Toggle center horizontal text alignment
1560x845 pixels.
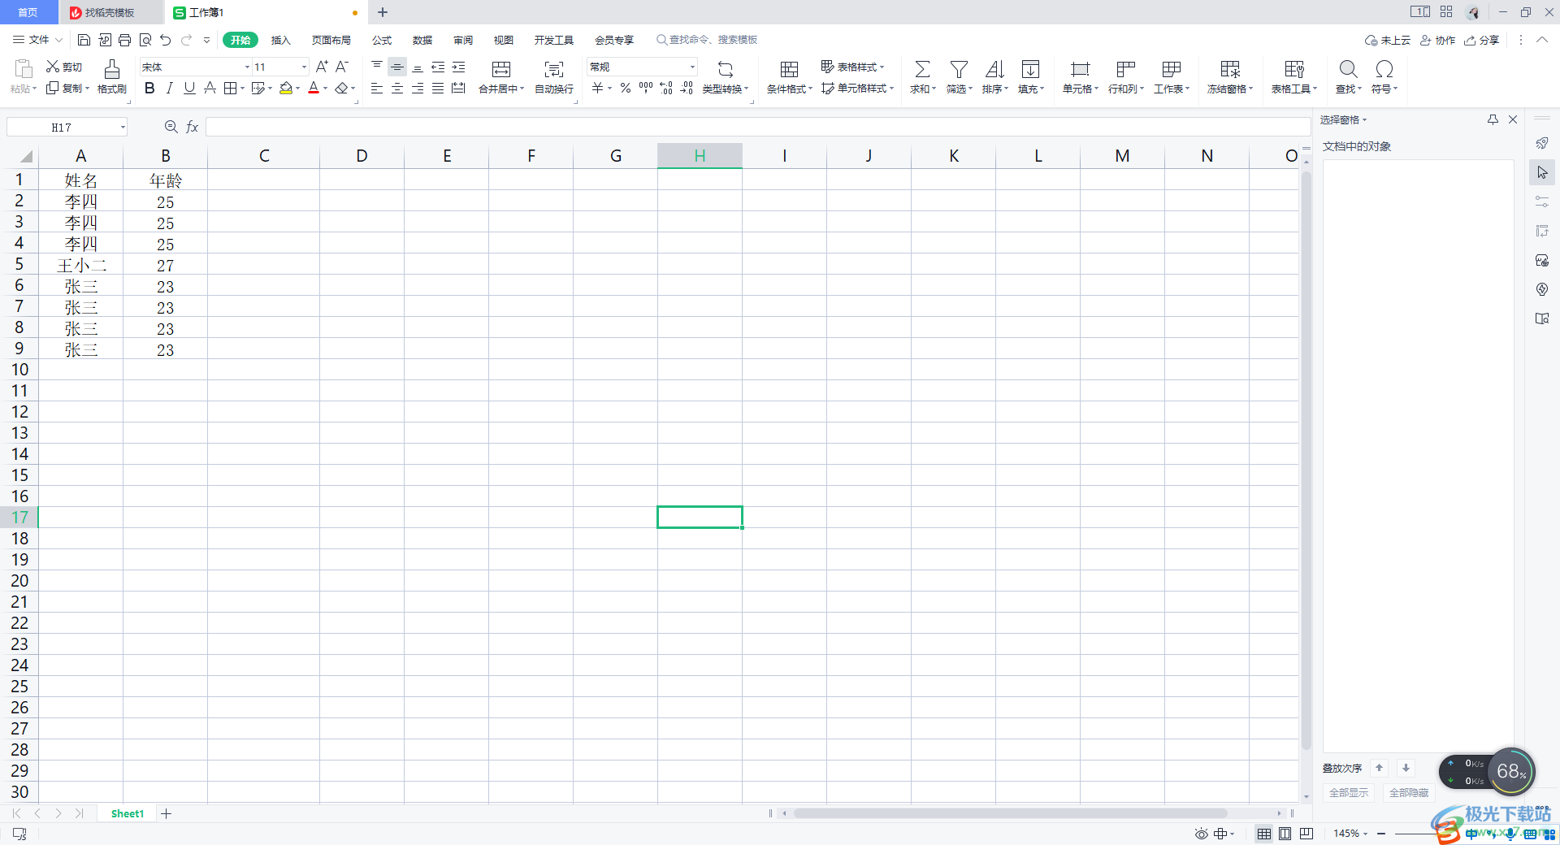397,88
